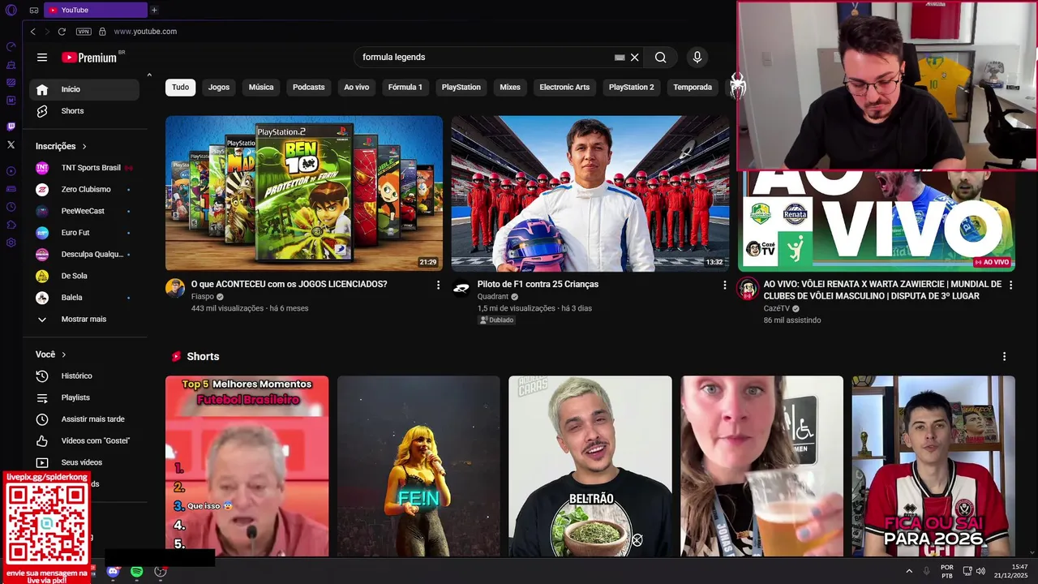This screenshot has height=584, width=1038.
Task: Show hidden system tray icons chevron
Action: pos(909,572)
